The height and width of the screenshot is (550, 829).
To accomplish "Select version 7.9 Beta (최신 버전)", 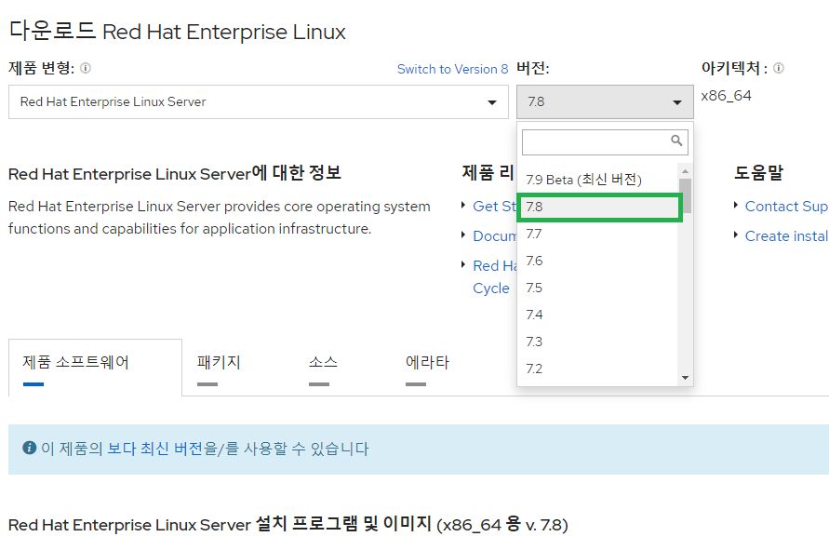I will point(597,180).
